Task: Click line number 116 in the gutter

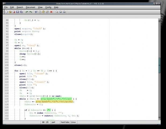Action: pos(6,99)
